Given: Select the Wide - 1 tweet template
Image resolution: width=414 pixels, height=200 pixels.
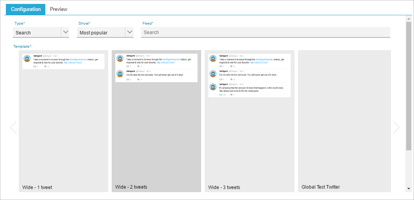Looking at the screenshot, I should (x=63, y=121).
